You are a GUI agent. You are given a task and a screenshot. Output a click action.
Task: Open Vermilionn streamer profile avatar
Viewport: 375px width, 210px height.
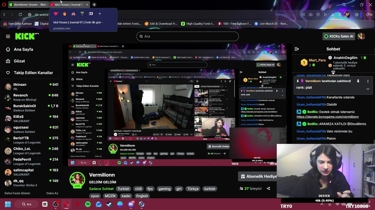pyautogui.click(x=77, y=180)
